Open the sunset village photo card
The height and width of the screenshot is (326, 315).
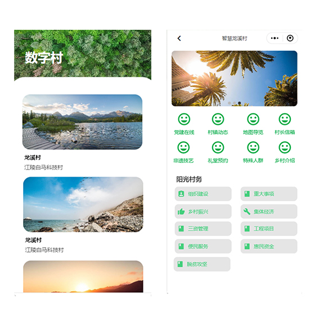pyautogui.click(x=83, y=277)
